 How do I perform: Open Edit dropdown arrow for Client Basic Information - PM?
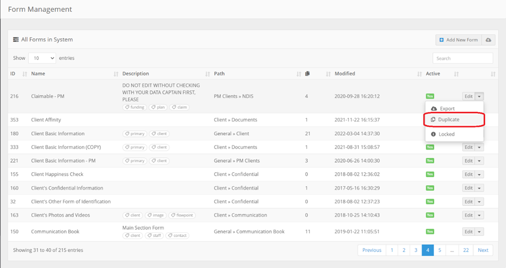[479, 160]
